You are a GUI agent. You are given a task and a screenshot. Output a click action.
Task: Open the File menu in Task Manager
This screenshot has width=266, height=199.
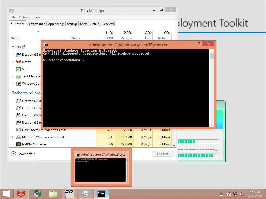(13, 17)
